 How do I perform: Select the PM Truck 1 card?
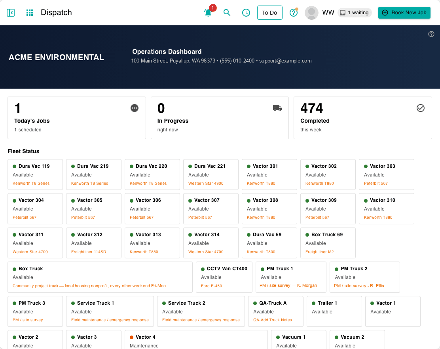(291, 277)
